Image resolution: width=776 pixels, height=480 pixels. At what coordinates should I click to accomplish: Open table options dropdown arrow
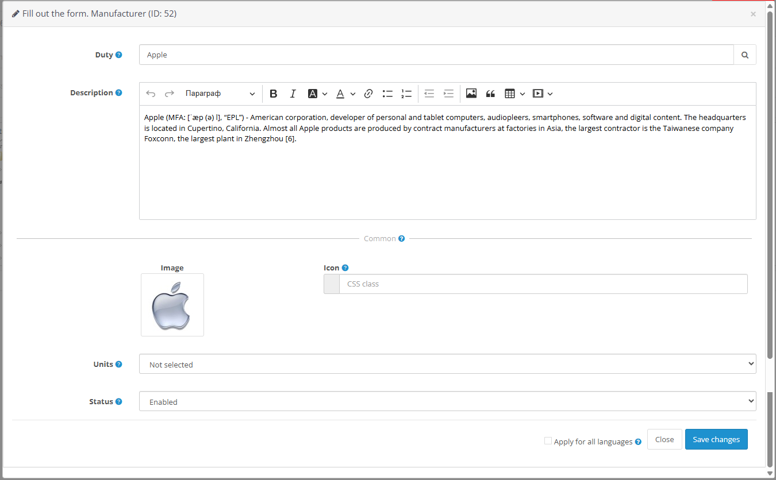coord(523,94)
